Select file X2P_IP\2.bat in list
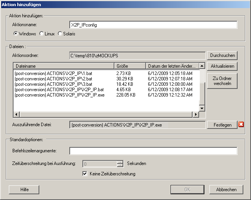251x200 pixels. (54, 79)
